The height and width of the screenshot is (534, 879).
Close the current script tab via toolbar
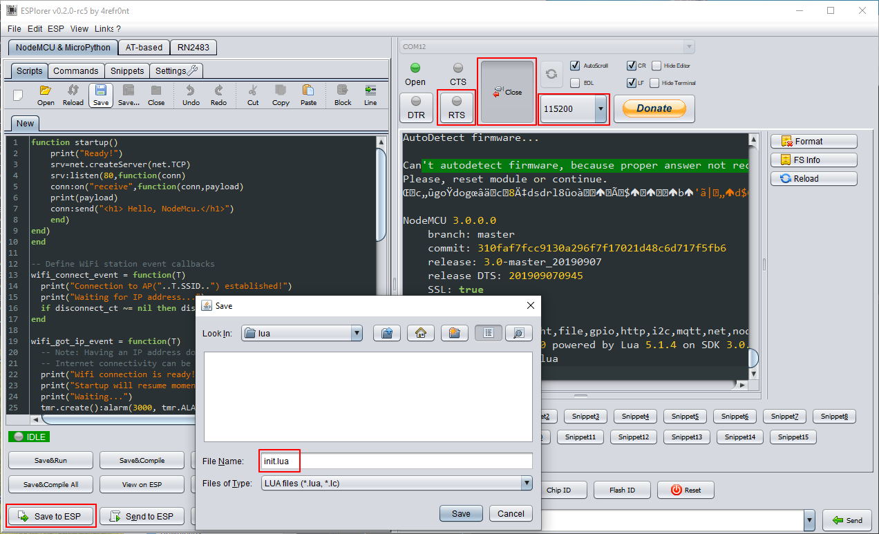(156, 95)
